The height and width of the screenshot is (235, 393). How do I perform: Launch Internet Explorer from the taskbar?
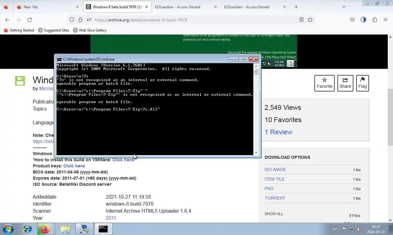[x=27, y=229]
